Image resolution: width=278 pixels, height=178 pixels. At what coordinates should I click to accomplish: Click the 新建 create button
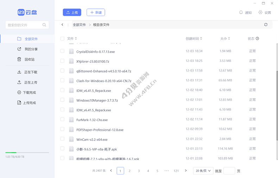96,12
